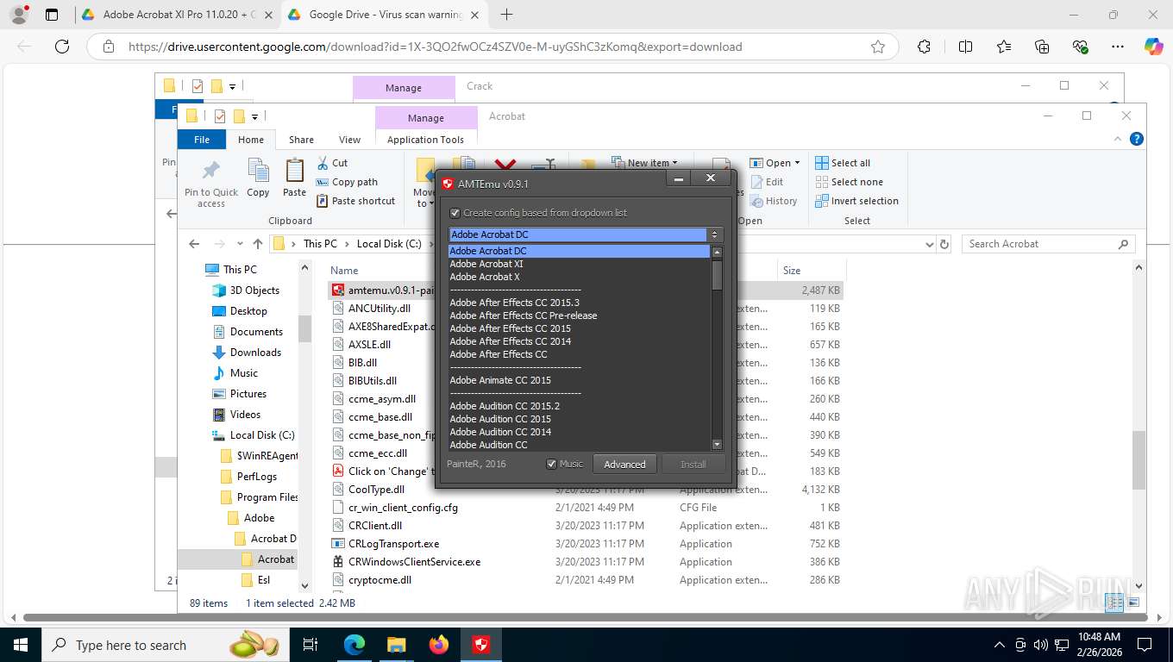Click AMTEmu dropdown list scrollbar thumb

coord(717,274)
